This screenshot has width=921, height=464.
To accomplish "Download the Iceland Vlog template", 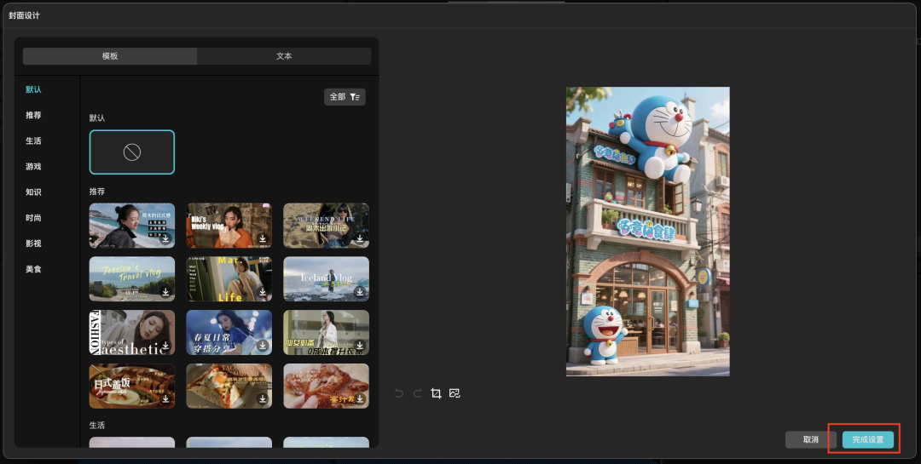I will 360,292.
